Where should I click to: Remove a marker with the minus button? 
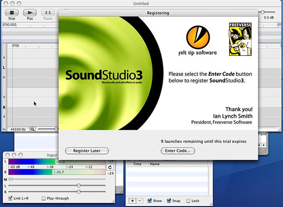[140, 201]
